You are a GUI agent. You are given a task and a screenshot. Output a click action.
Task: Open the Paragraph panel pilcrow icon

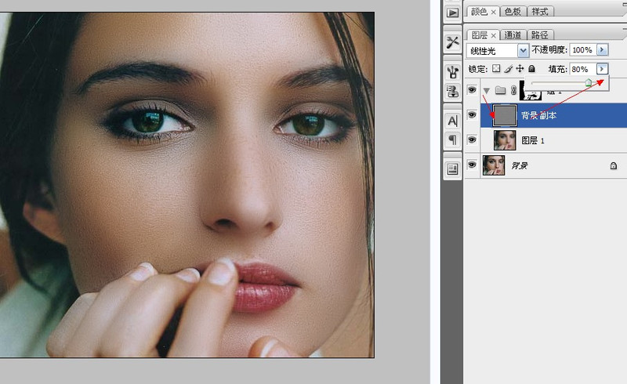[x=452, y=139]
